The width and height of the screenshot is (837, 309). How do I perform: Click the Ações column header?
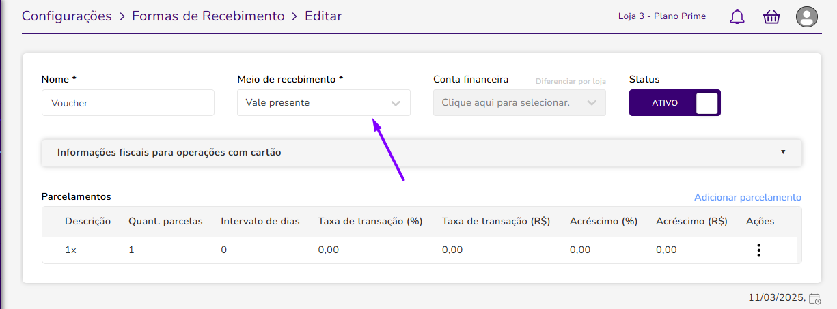[x=760, y=221]
